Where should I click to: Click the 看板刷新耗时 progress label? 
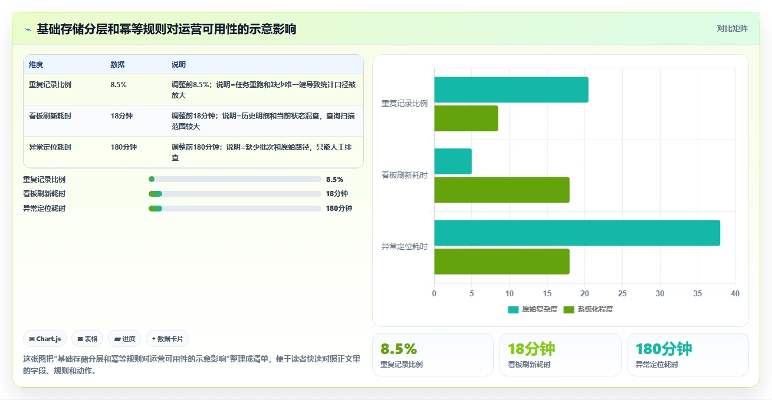(44, 194)
